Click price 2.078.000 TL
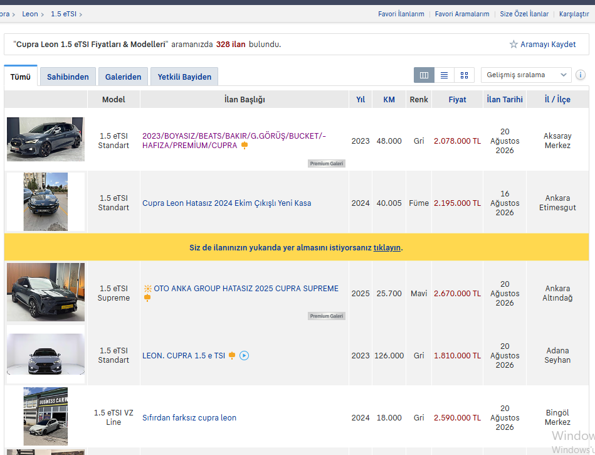This screenshot has height=455, width=595. [x=457, y=141]
